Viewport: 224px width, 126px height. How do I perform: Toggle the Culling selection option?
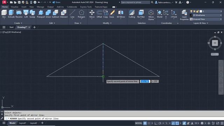[x=132, y=14]
